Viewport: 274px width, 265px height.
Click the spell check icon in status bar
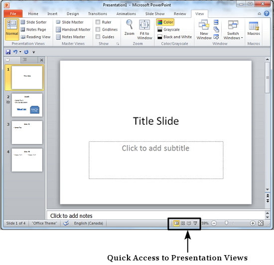tap(66, 223)
